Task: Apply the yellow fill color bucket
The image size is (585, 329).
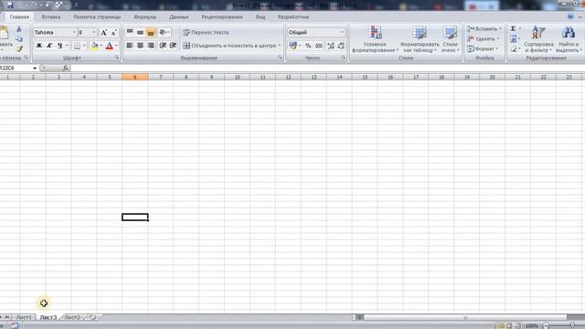Action: tap(94, 46)
